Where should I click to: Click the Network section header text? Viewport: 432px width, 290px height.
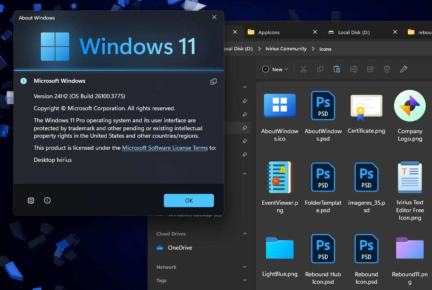(166, 267)
